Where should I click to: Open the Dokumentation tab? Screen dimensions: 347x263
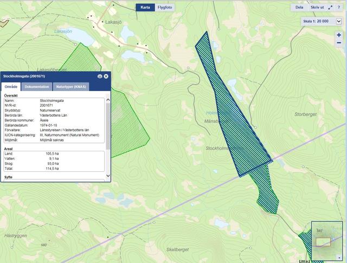click(37, 87)
